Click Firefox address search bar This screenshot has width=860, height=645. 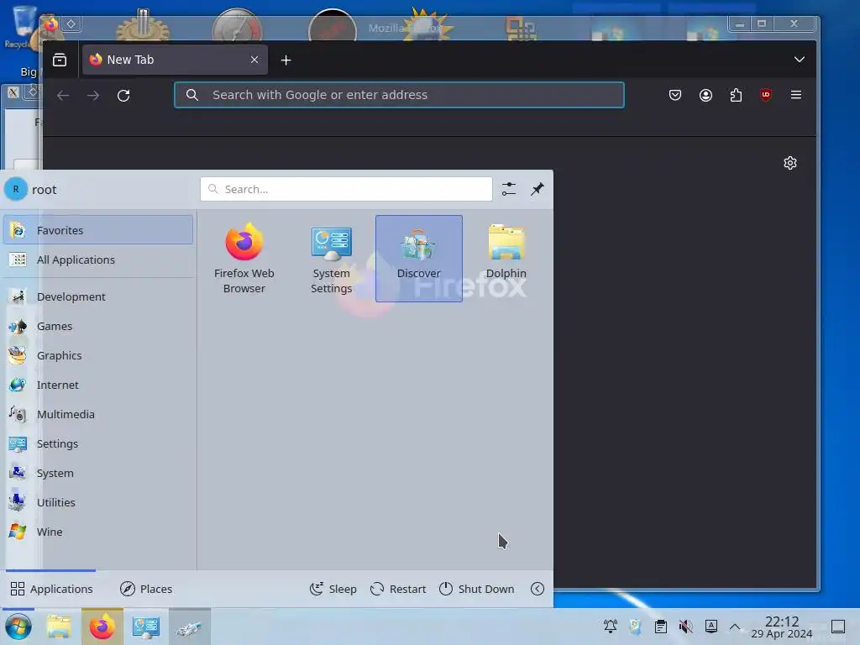click(399, 95)
